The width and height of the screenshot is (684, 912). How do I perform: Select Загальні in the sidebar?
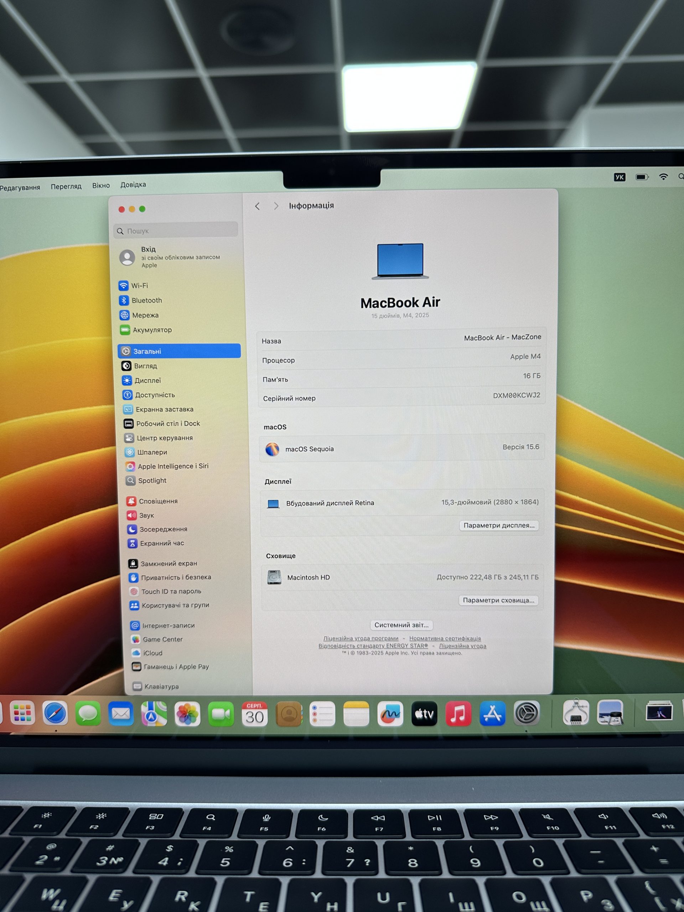[x=179, y=351]
